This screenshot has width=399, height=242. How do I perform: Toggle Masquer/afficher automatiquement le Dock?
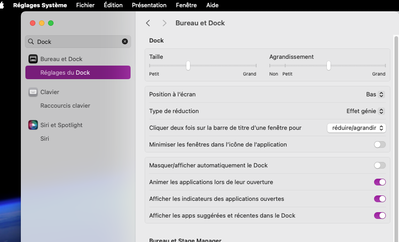[380, 166]
